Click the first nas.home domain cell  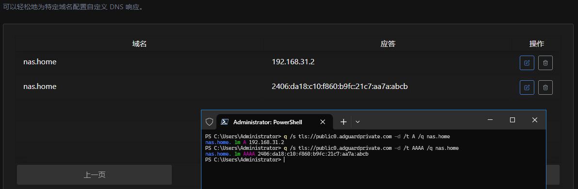point(40,62)
